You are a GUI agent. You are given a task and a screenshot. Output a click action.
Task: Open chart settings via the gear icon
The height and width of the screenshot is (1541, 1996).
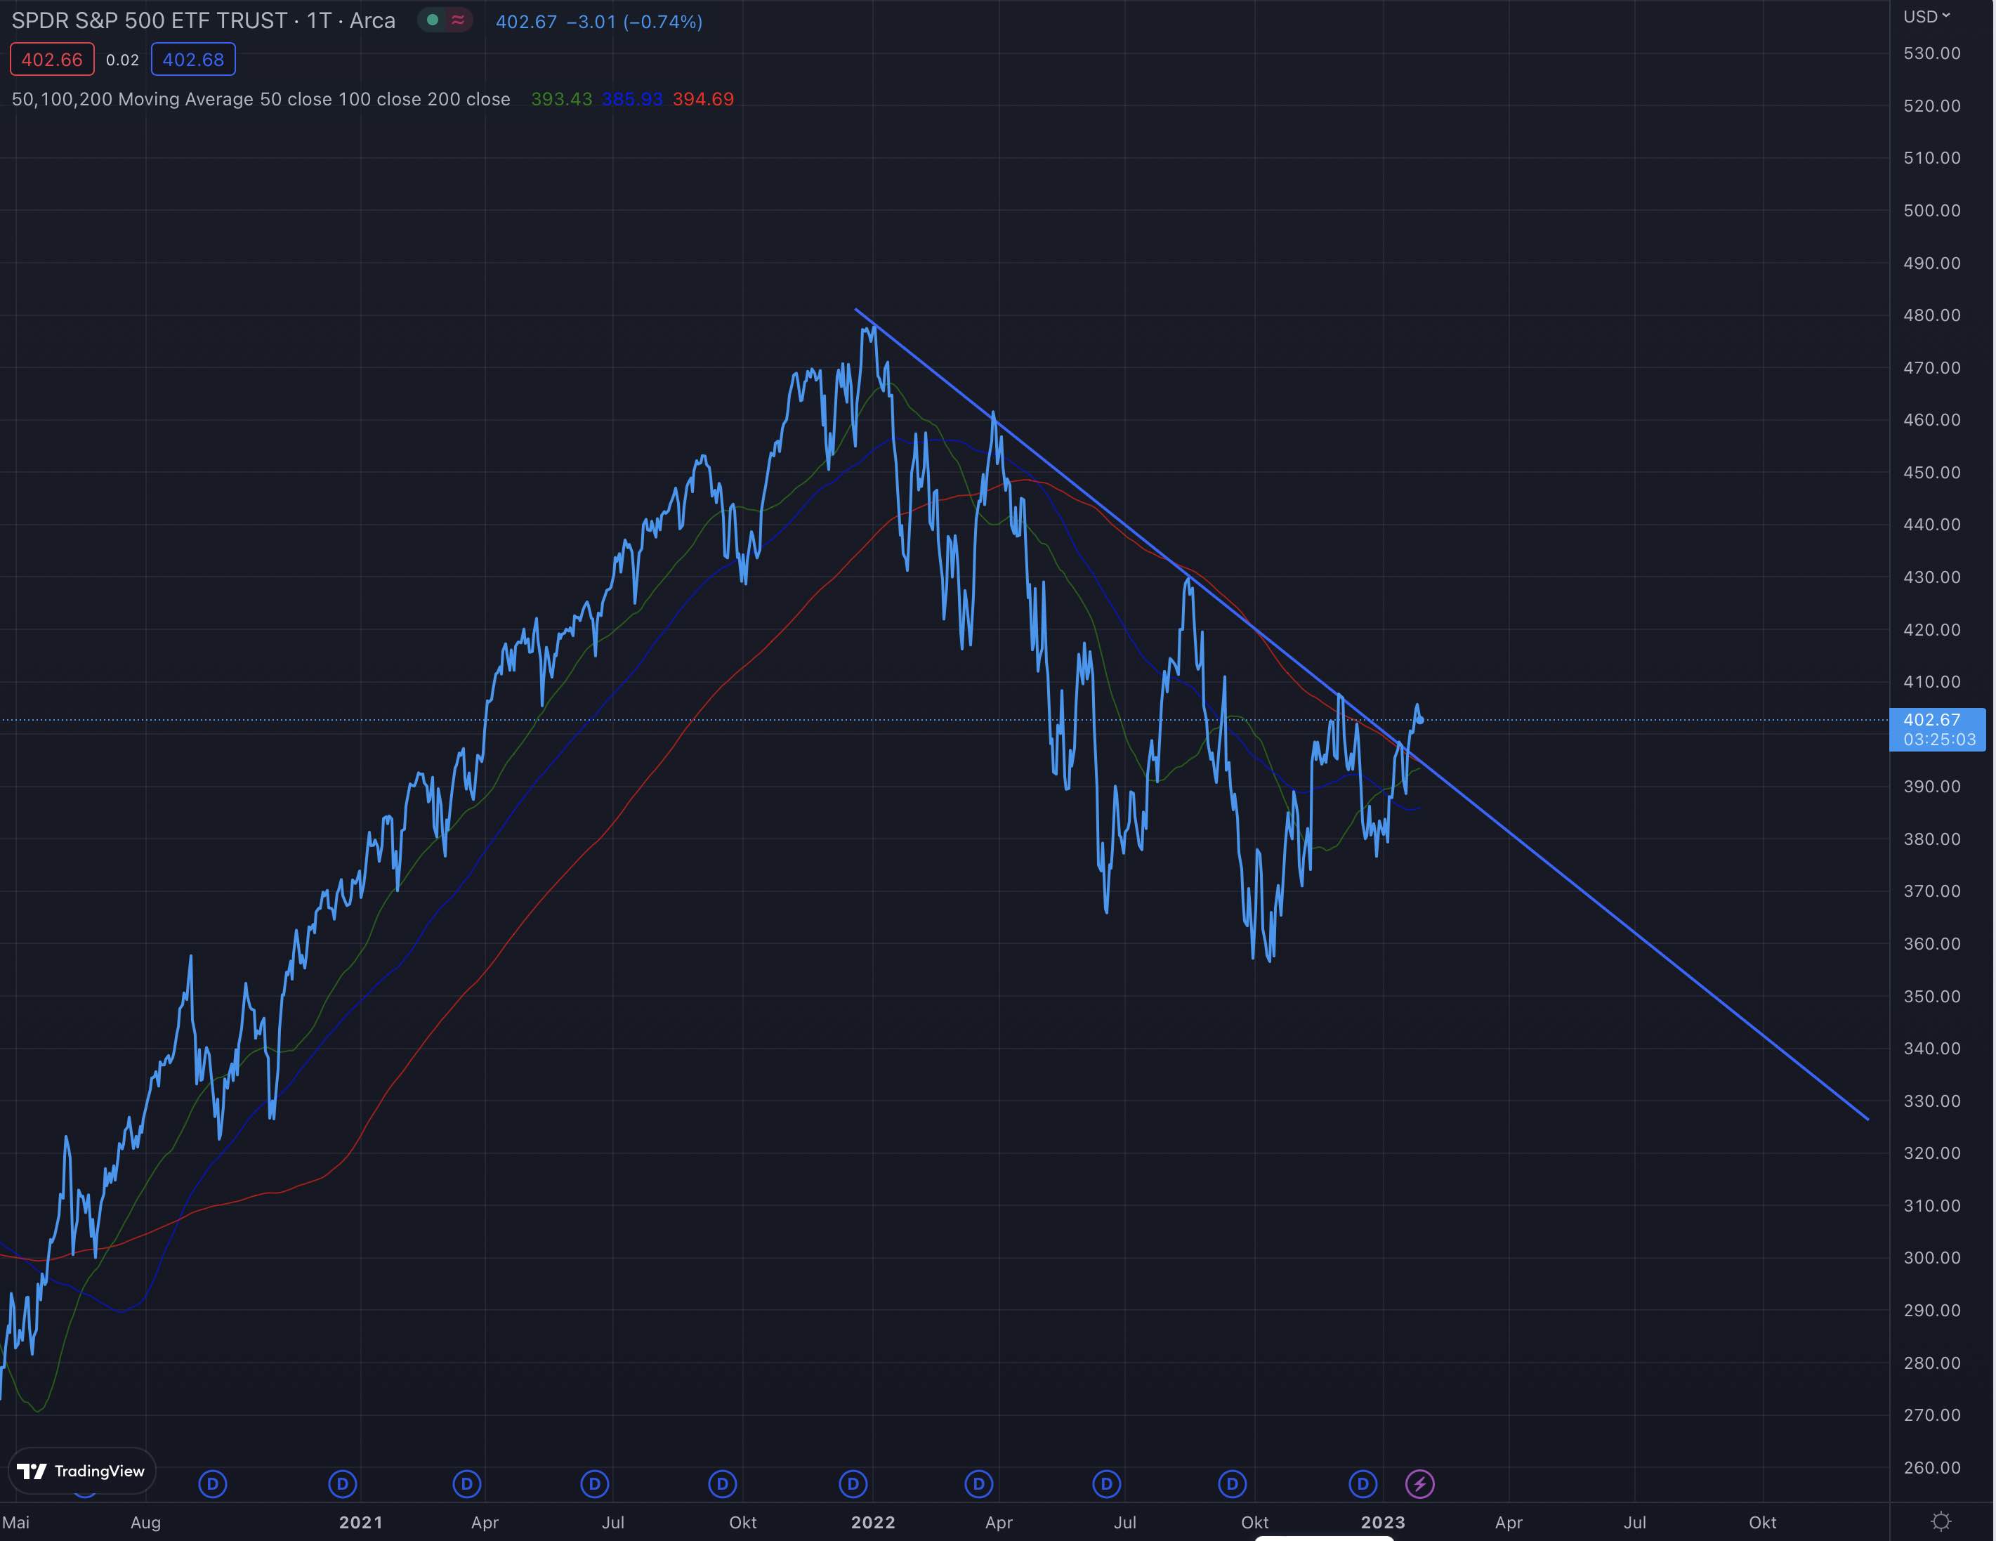pyautogui.click(x=1941, y=1521)
